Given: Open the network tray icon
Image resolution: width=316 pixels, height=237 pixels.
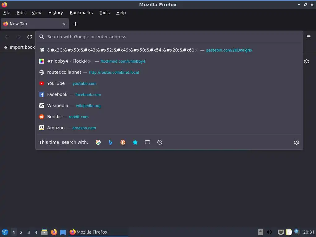Looking at the screenshot, I should pyautogui.click(x=281, y=232).
